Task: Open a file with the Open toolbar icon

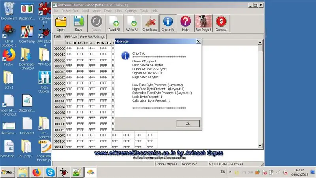Action: [x=61, y=23]
